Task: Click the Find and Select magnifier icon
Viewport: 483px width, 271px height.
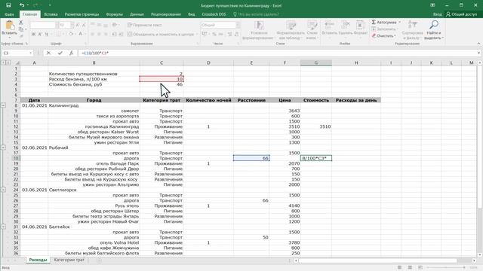Action: 434,25
